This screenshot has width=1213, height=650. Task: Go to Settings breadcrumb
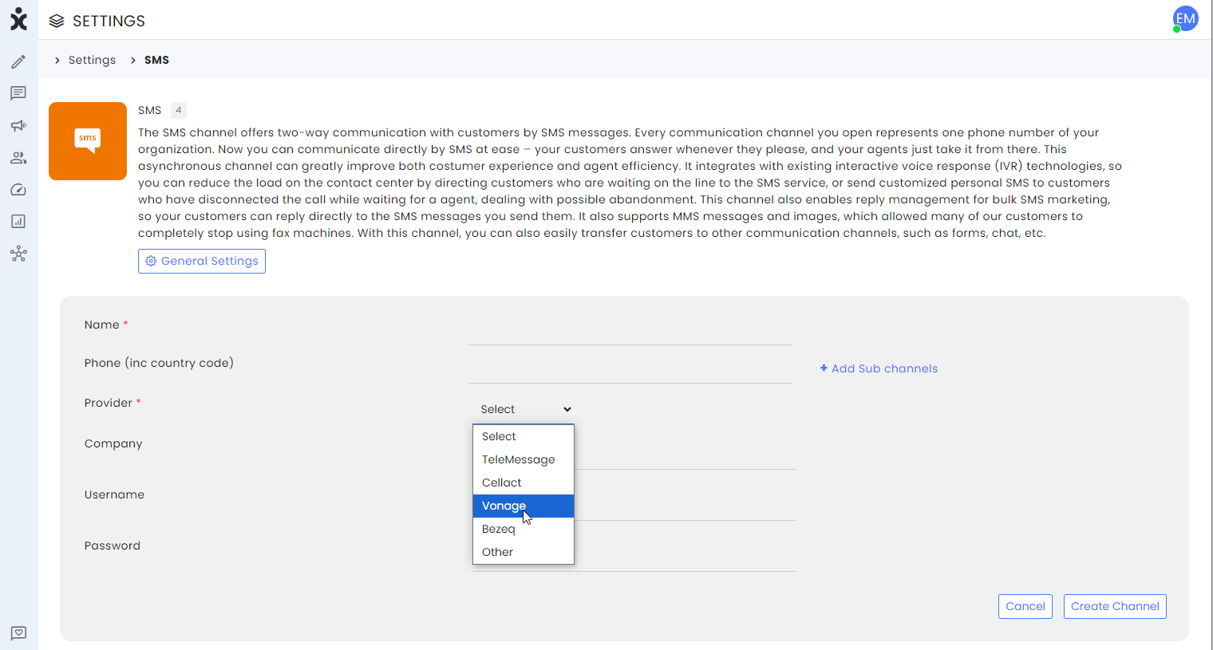point(92,60)
